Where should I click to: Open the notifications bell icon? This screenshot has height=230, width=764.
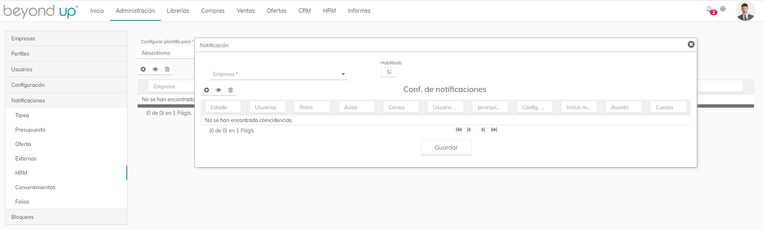[x=709, y=10]
